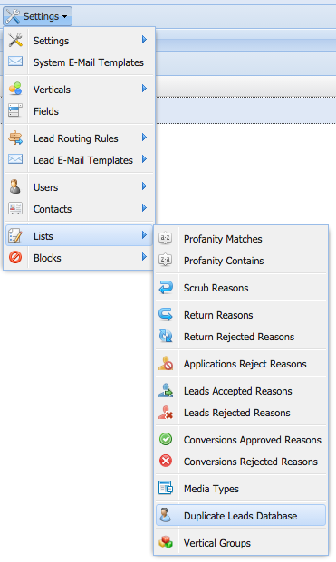Viewport: 336px width, 562px height.
Task: Click the Media Types window icon
Action: point(166,488)
